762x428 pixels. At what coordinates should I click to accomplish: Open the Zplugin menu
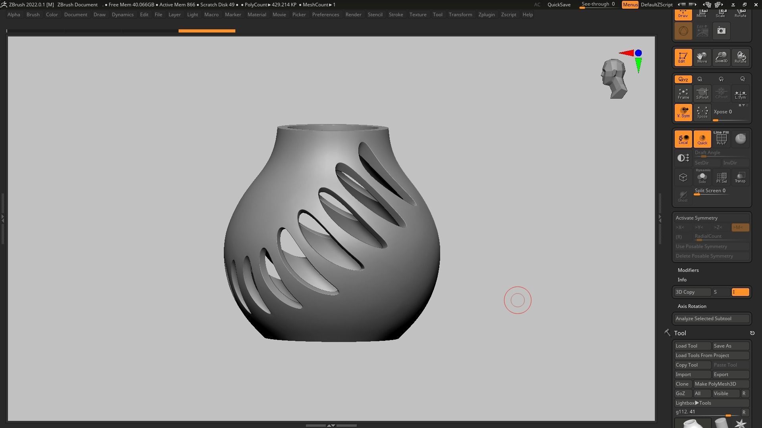pyautogui.click(x=487, y=15)
